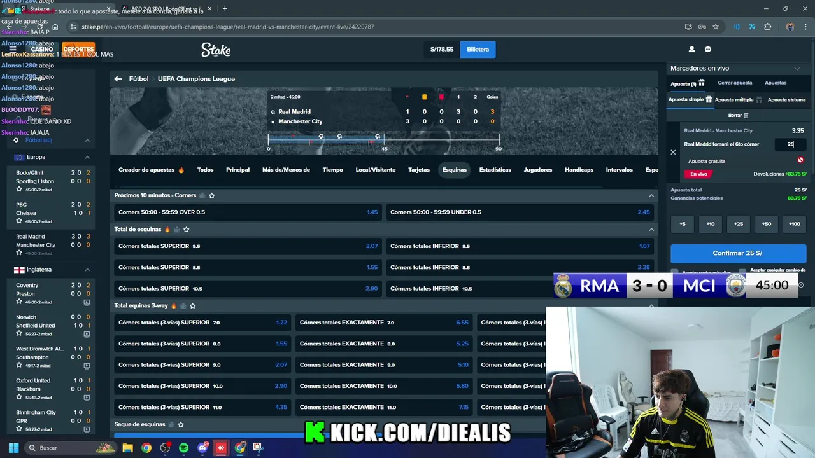Viewport: 815px width, 458px height.
Task: Open live stream icon for Norwich match
Action: [87, 334]
